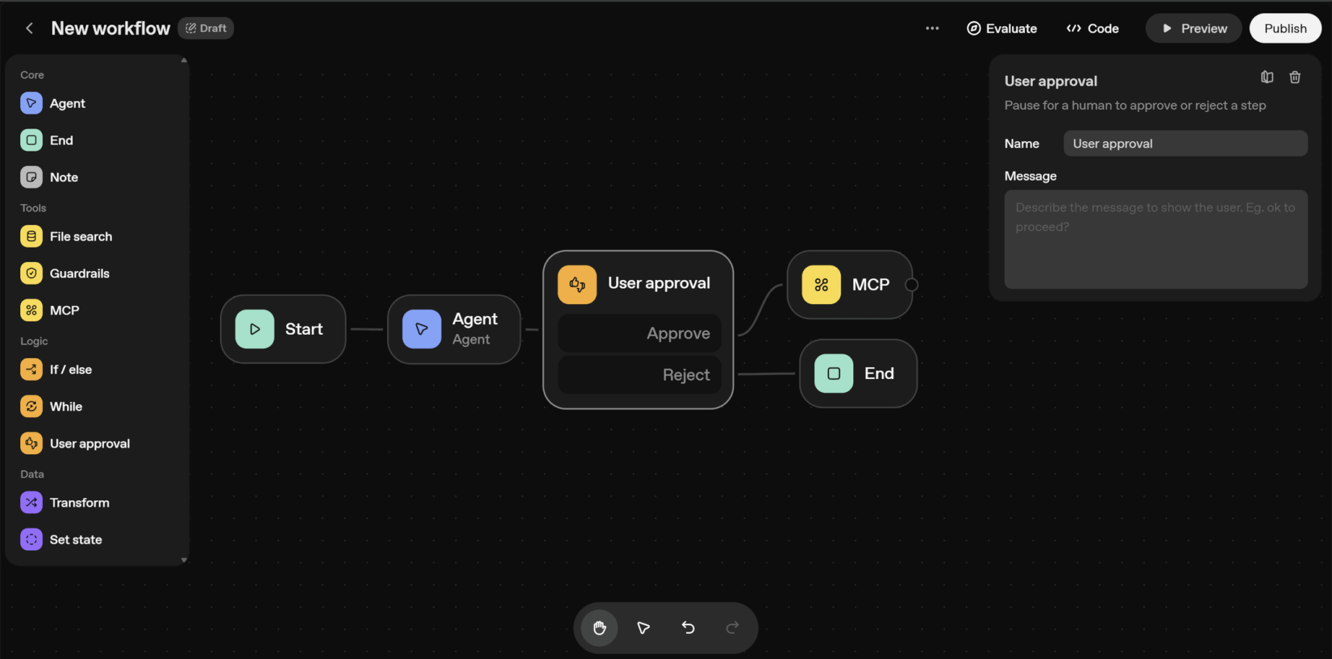Screen dimensions: 1332x659
Task: Click the Publish button
Action: click(1285, 29)
